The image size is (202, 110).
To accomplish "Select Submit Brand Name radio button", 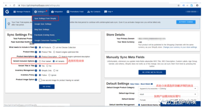I will [x=139, y=105].
